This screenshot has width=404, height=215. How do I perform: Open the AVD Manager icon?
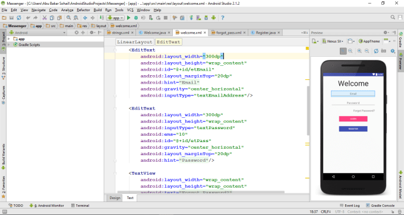point(198,18)
